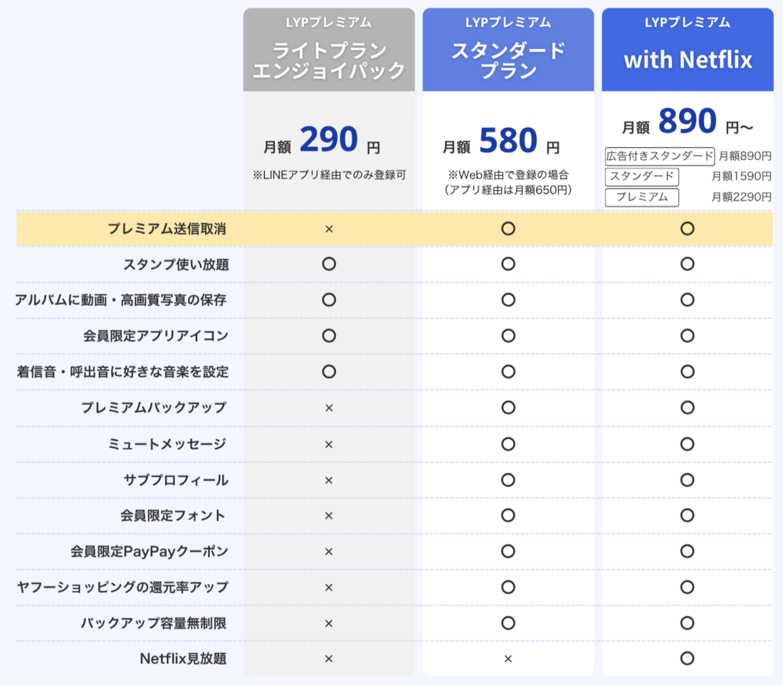Click Netflix plan circle for 会員限定フォント
This screenshot has width=783, height=685.
pyautogui.click(x=688, y=516)
